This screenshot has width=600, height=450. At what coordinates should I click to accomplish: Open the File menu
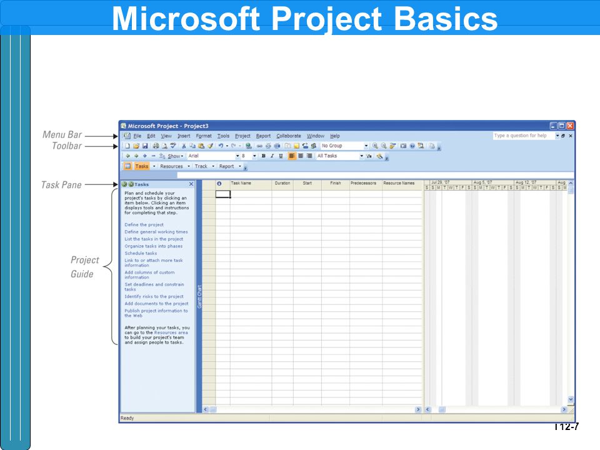[137, 136]
